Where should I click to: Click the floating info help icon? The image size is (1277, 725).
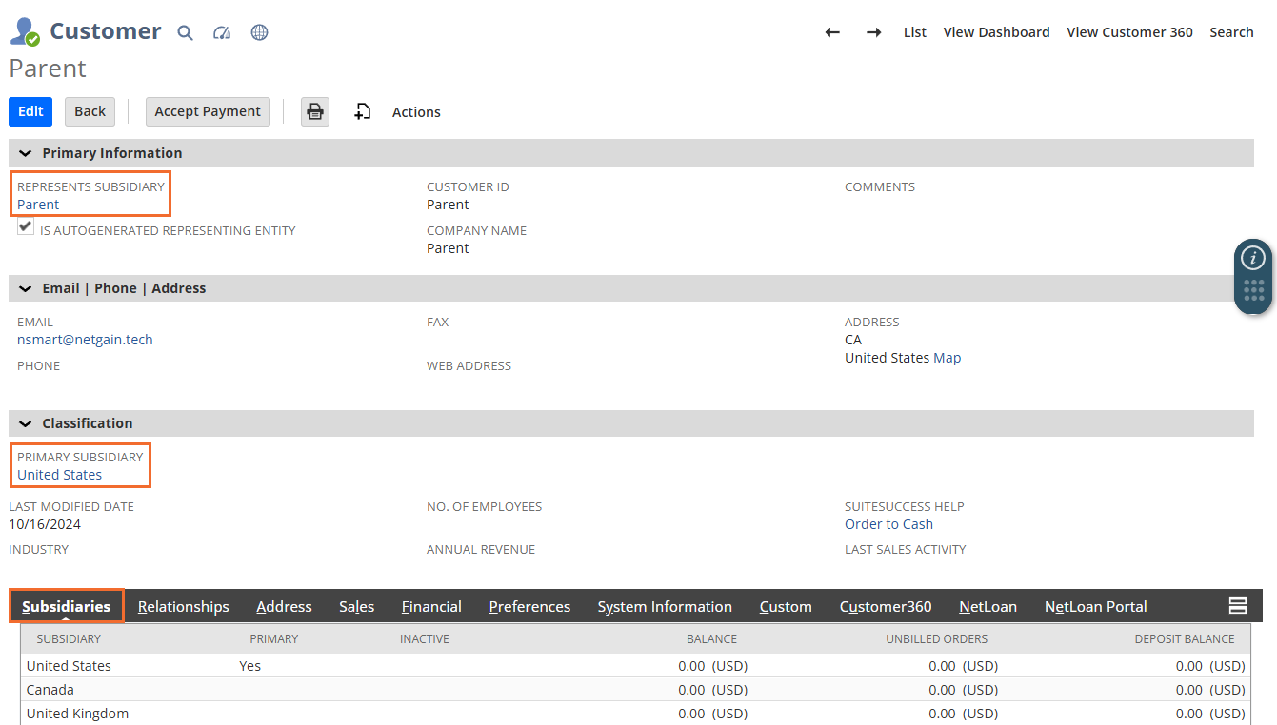(1253, 258)
